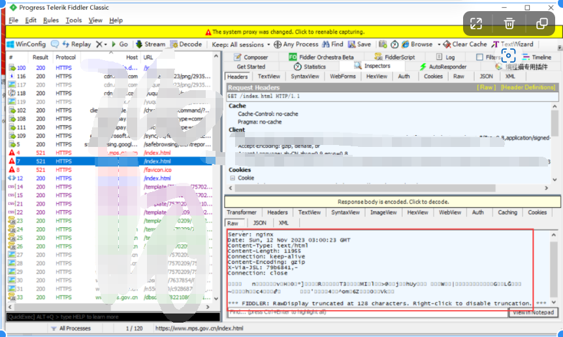Click the timer stopwatch toolbar icon
563x337 pixels.
pos(394,44)
